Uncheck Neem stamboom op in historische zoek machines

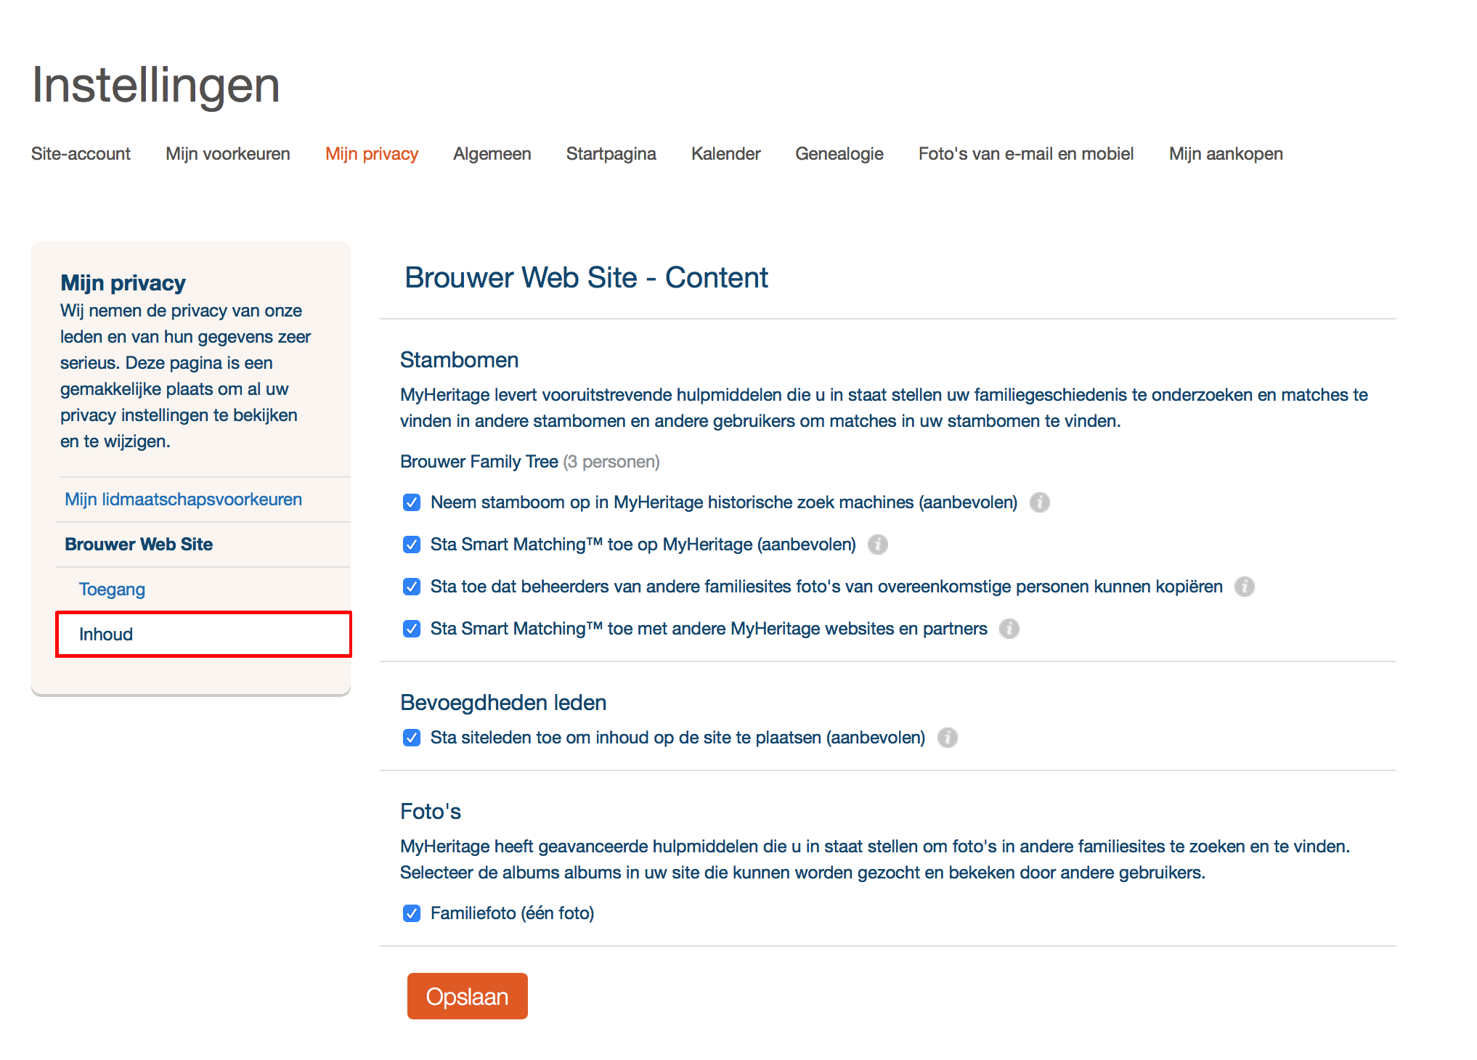(x=412, y=502)
